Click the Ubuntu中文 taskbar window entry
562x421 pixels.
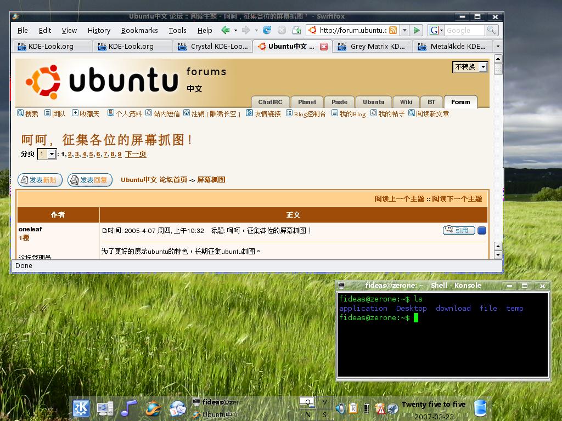(216, 414)
